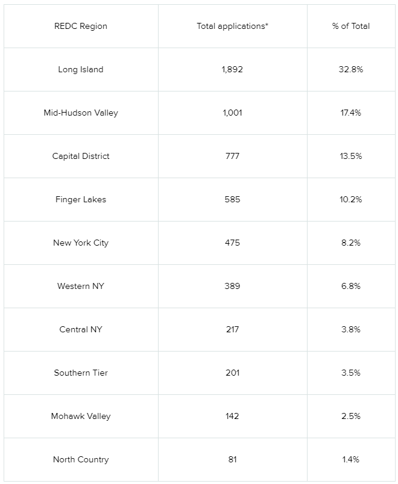The width and height of the screenshot is (398, 484).
Task: Select the Capital District cell
Action: [81, 156]
